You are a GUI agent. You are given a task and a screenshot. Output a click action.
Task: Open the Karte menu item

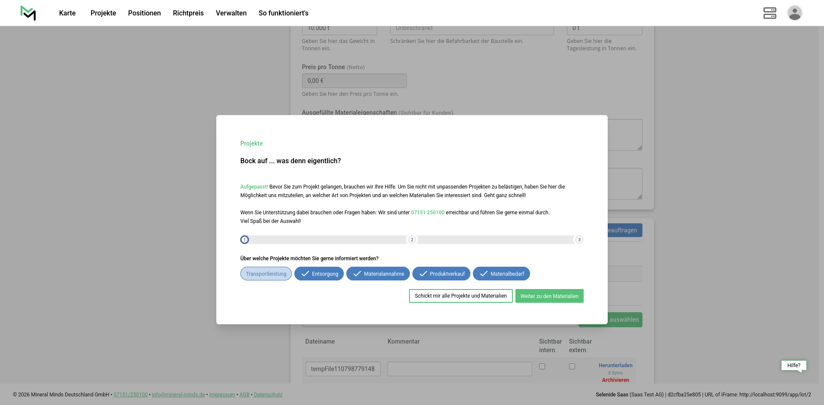(67, 13)
